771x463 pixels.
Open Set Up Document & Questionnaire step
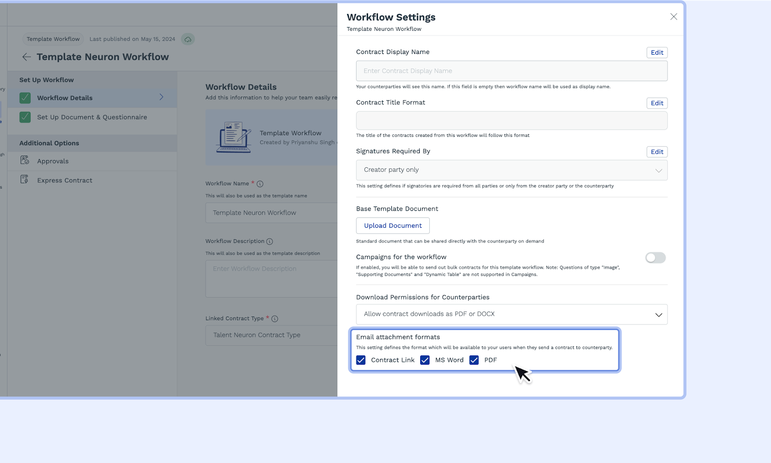click(x=92, y=117)
